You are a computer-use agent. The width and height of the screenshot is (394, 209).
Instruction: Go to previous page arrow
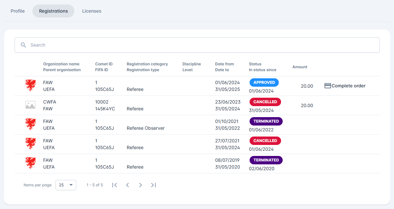pyautogui.click(x=128, y=185)
